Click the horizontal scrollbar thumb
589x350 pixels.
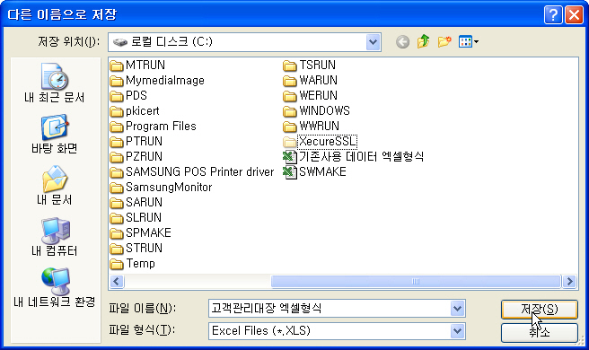point(416,281)
